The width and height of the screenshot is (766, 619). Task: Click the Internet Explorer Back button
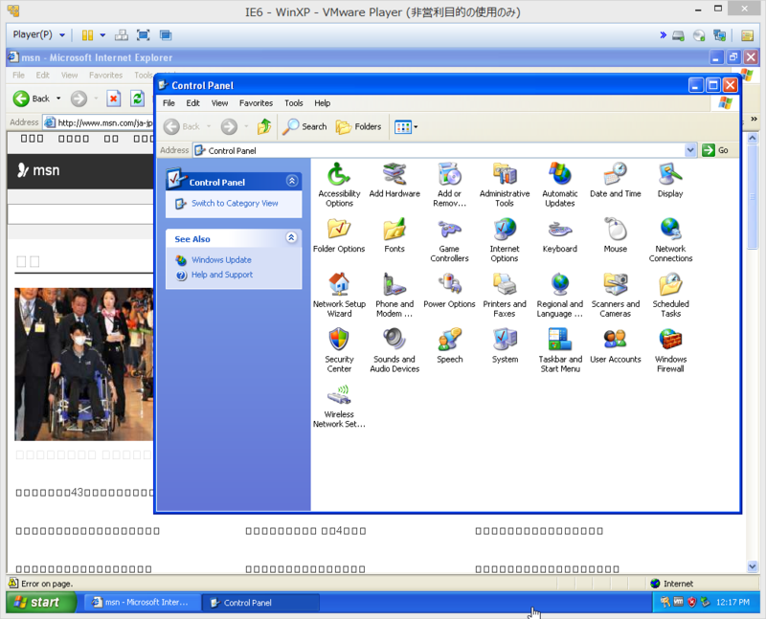point(33,99)
